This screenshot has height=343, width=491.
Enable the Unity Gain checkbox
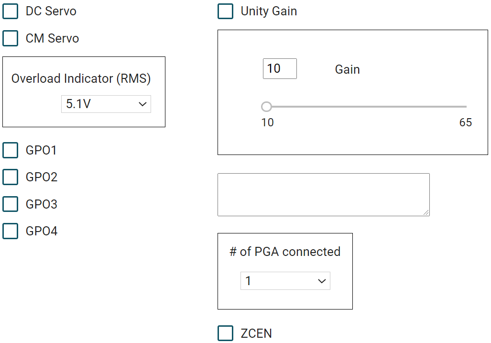point(226,11)
